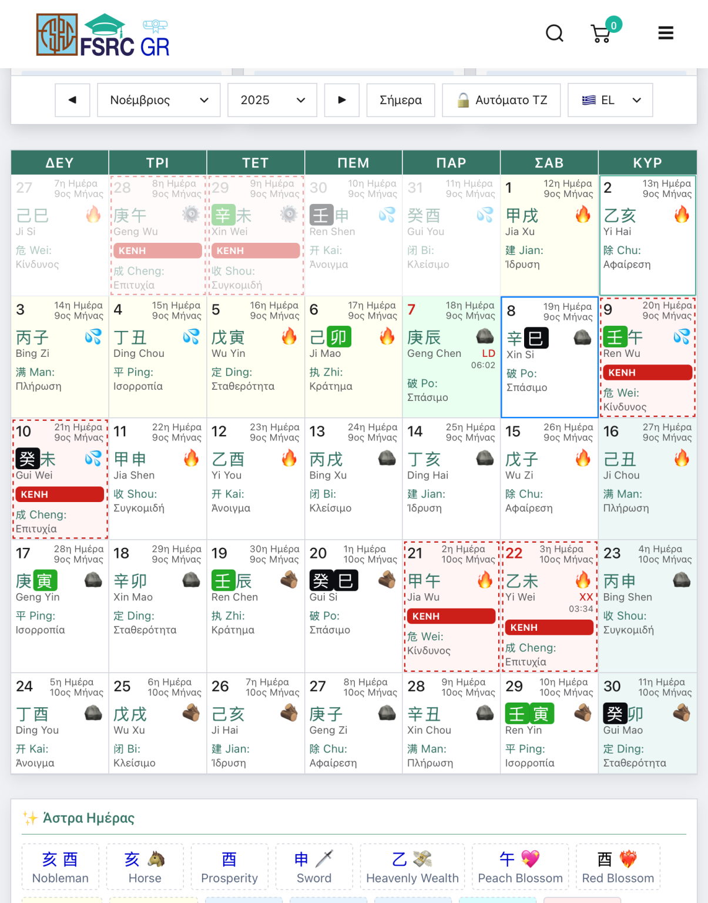708x903 pixels.
Task: Select the Nobleman day star
Action: (x=61, y=867)
